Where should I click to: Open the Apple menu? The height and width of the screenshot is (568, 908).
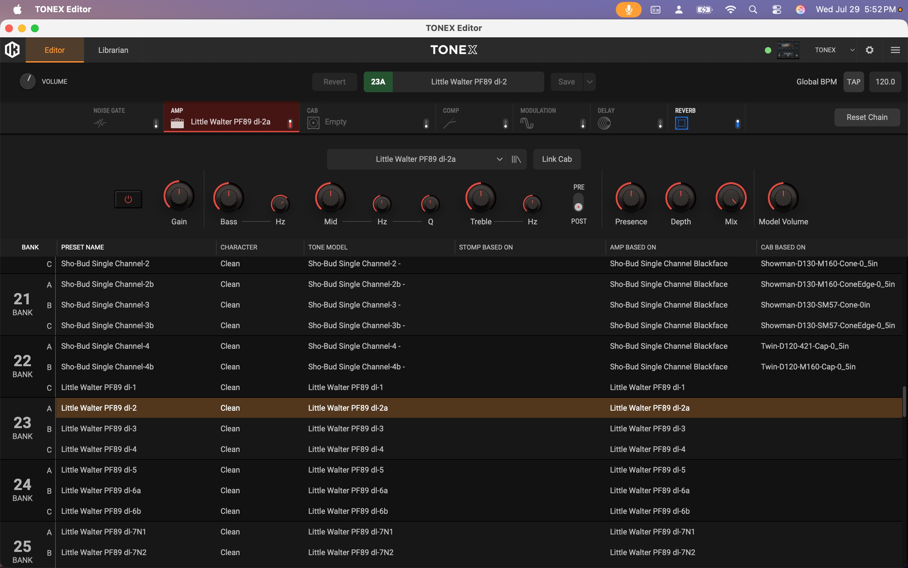(x=17, y=9)
